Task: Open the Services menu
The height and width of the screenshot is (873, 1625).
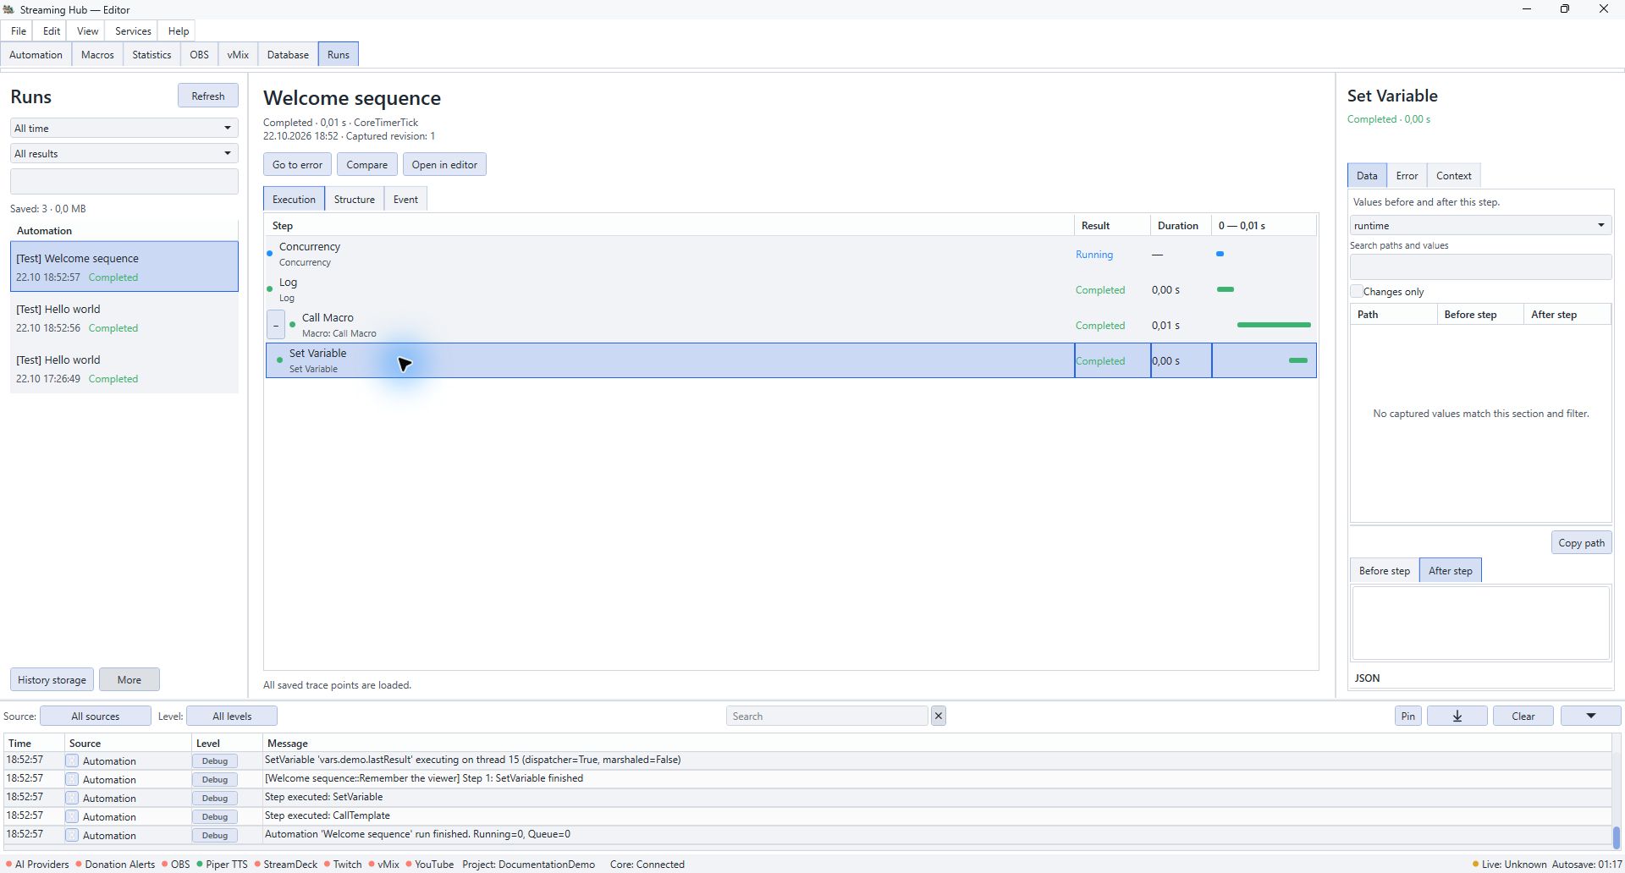Action: [x=133, y=30]
